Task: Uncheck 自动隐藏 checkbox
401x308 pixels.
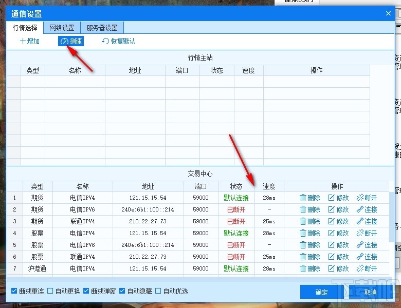Action: (122, 291)
